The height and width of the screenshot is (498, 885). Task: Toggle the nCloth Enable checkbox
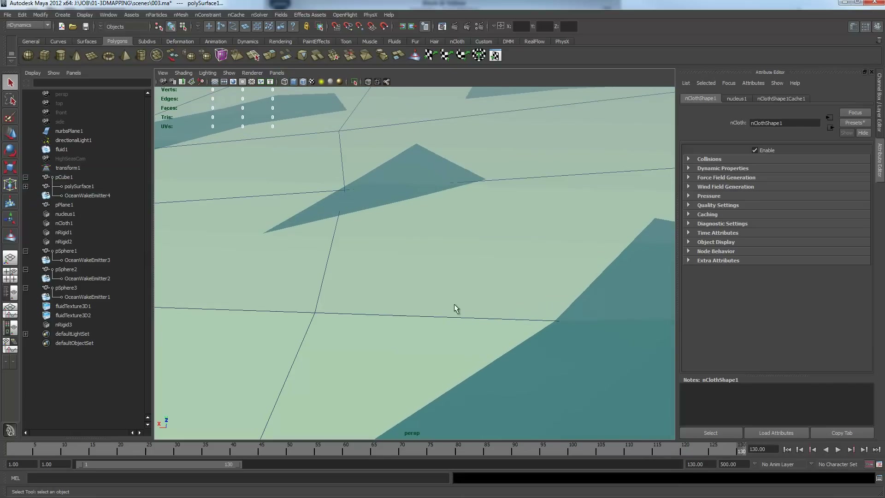755,150
